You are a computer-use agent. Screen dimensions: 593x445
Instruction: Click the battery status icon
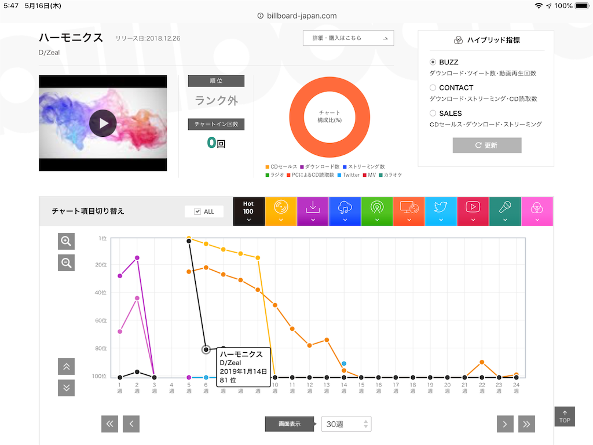click(x=583, y=6)
